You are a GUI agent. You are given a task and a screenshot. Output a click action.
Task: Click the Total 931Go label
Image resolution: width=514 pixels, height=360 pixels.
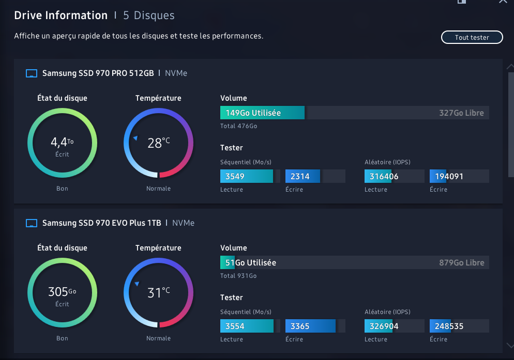[x=238, y=276]
